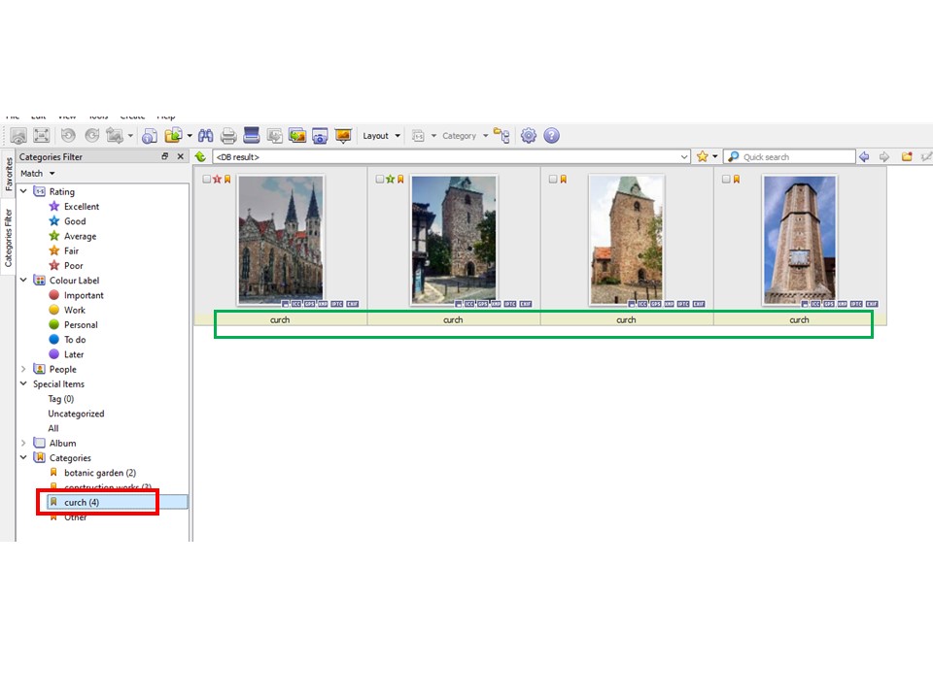Click the binoculars search icon in toolbar
933x699 pixels.
[x=207, y=136]
